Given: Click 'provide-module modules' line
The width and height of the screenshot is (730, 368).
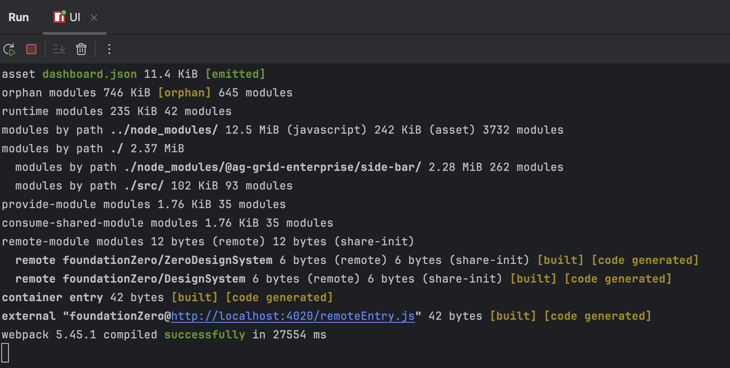Looking at the screenshot, I should click(144, 204).
